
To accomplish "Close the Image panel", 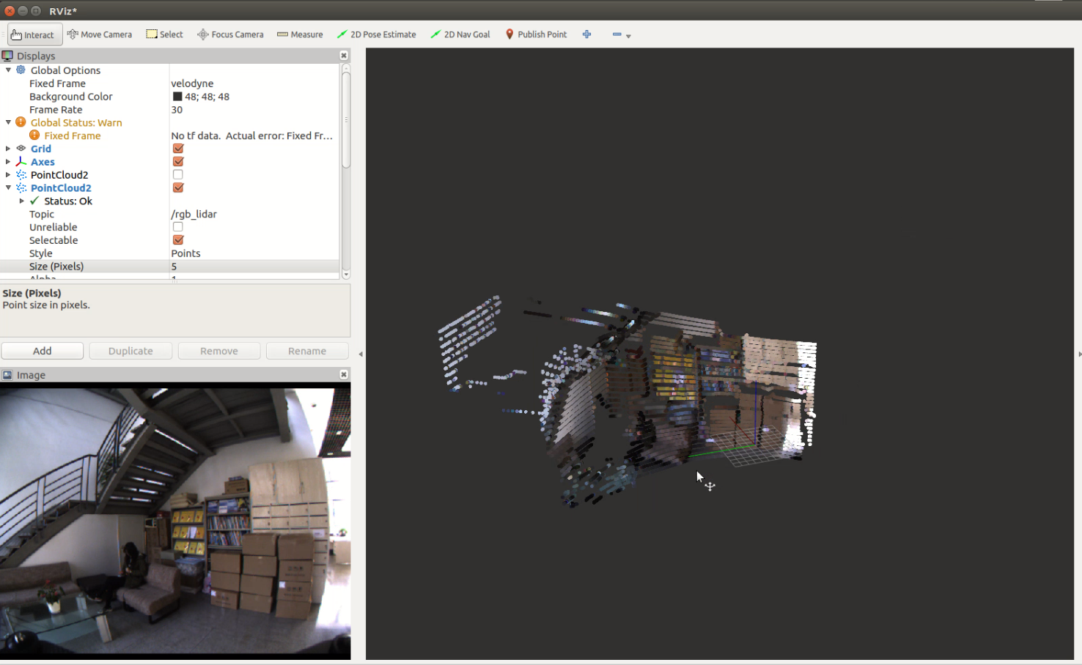I will 344,374.
